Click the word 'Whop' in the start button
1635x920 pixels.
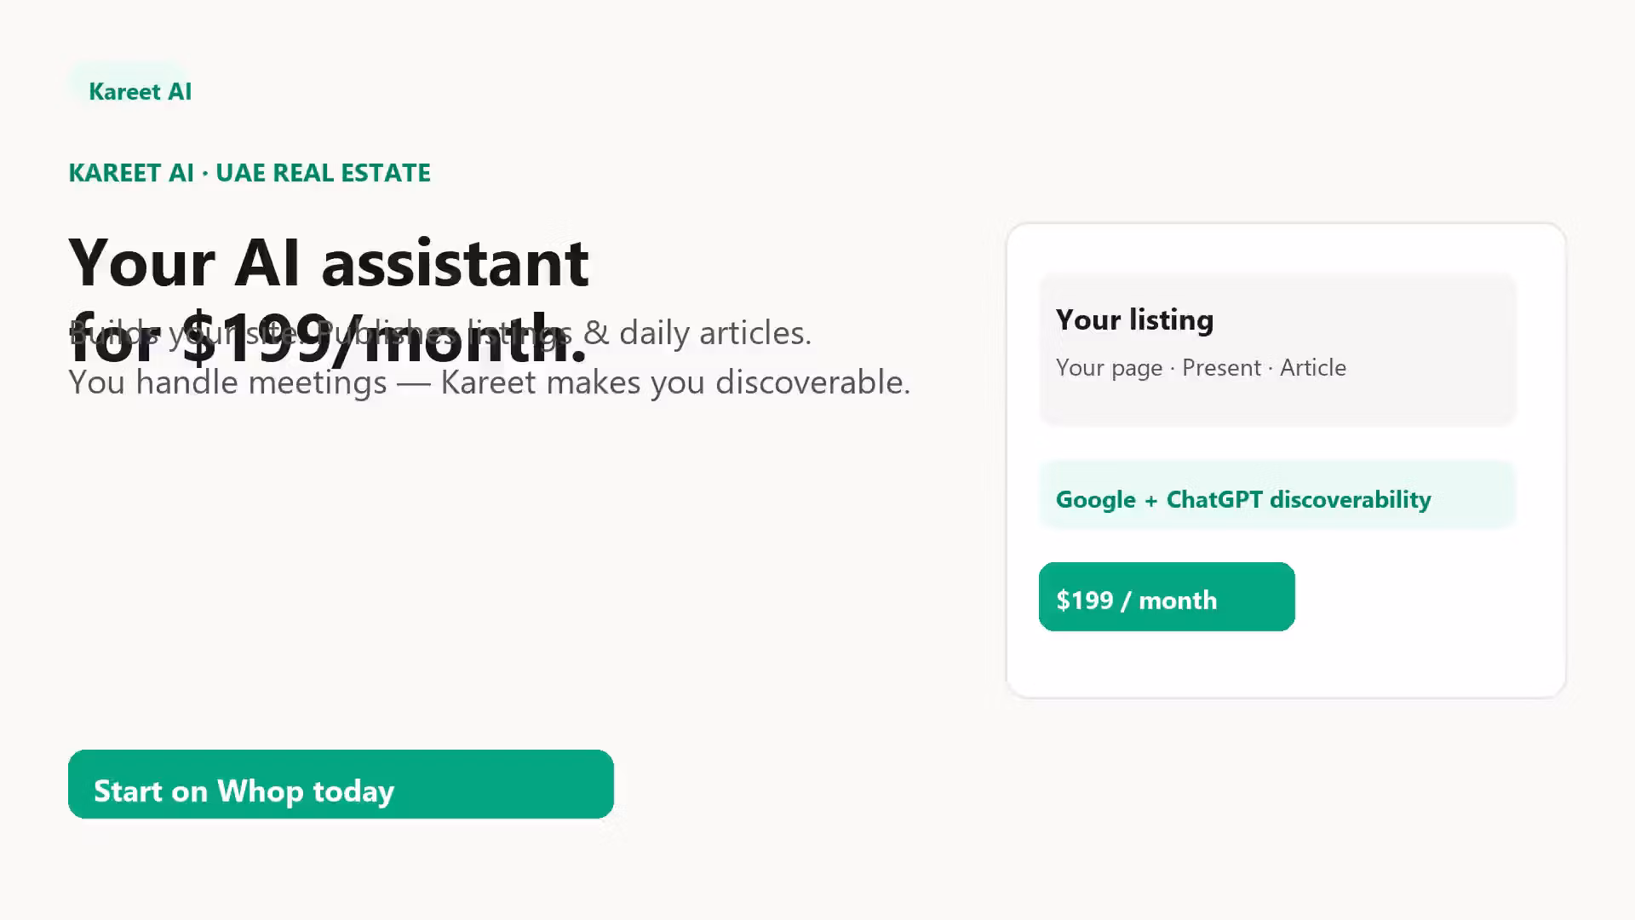261,792
